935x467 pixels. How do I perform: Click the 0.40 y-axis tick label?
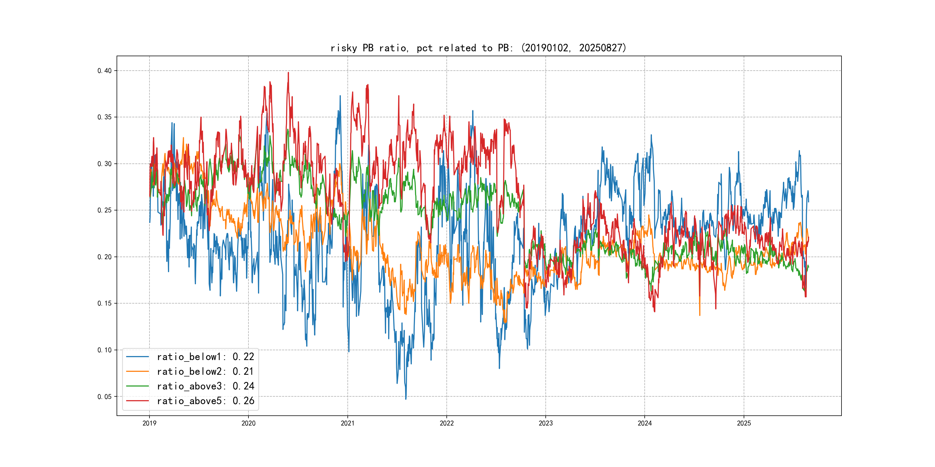(104, 71)
